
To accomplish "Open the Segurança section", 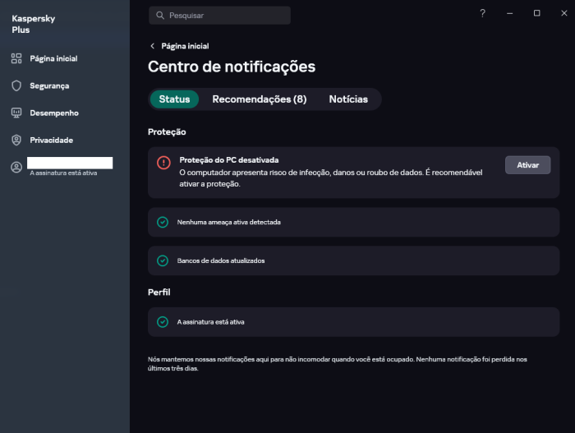I will pyautogui.click(x=49, y=86).
